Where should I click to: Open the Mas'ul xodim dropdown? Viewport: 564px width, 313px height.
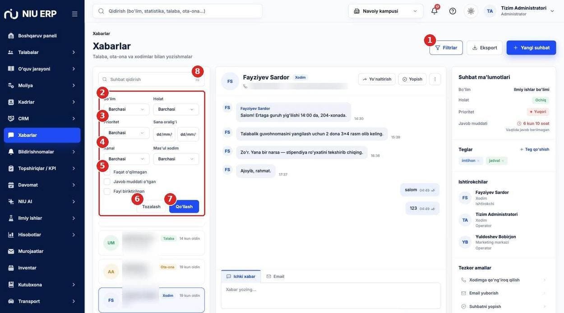(x=176, y=159)
